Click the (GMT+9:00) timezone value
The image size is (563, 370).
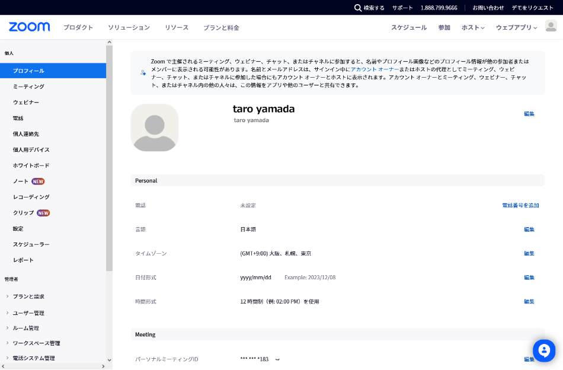tap(276, 254)
